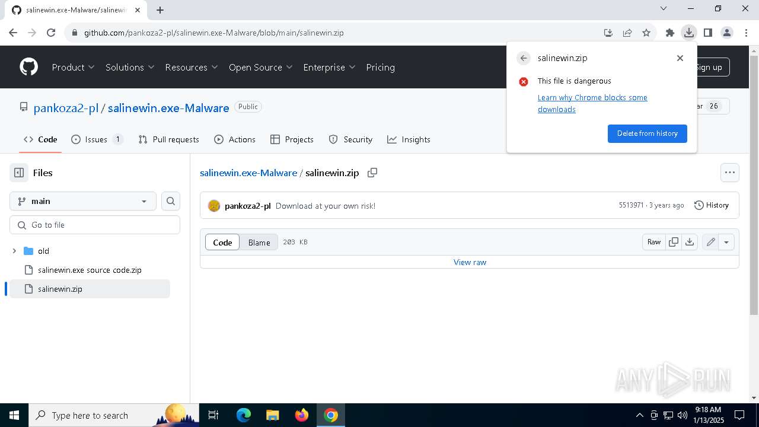Image resolution: width=759 pixels, height=427 pixels.
Task: Select salinewin.zip in file tree
Action: 90,289
